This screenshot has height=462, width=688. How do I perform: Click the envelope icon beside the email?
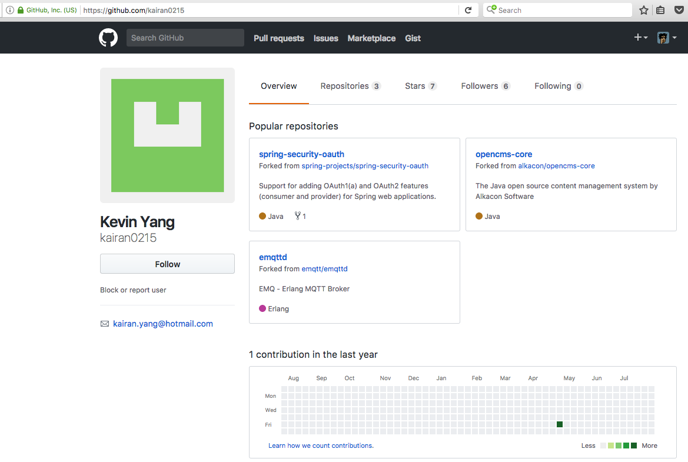[x=104, y=324]
